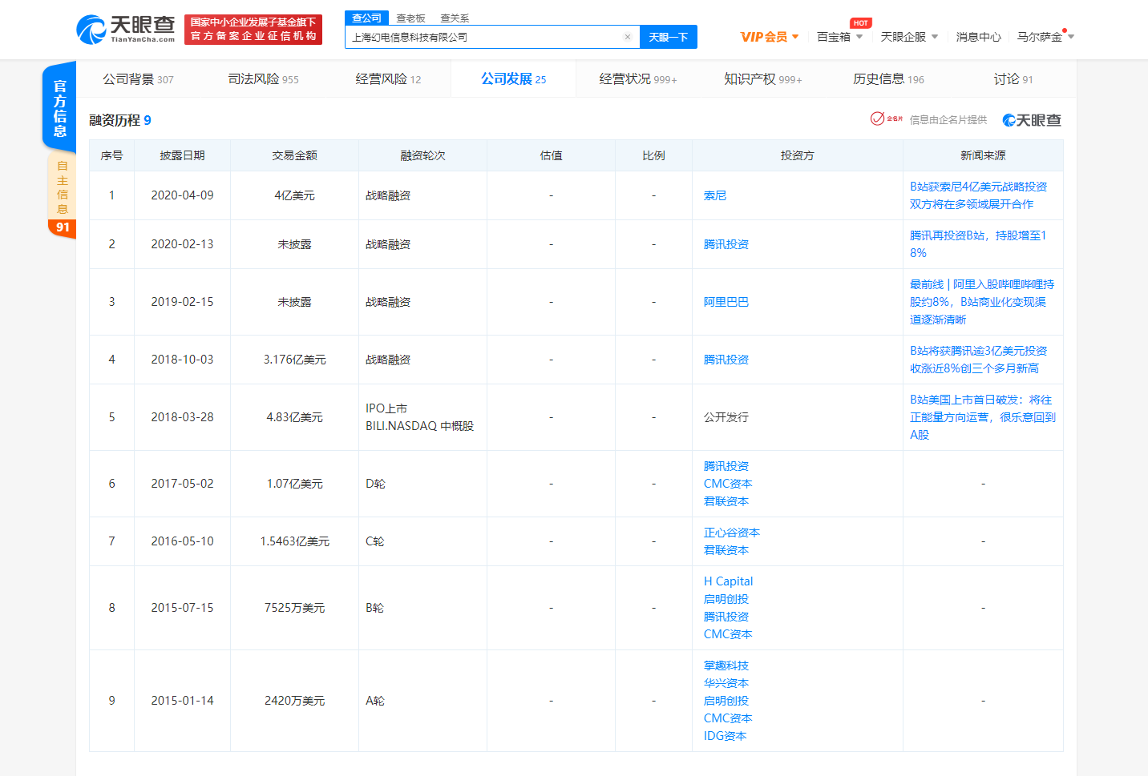Switch to the 公司背景 tab
Image resolution: width=1148 pixels, height=776 pixels.
coord(138,79)
